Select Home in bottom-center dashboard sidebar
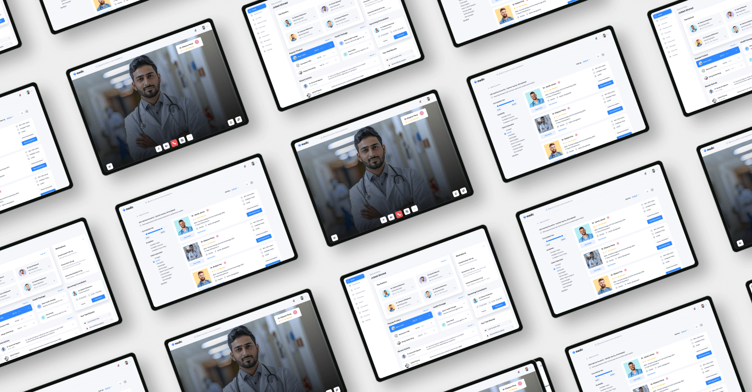This screenshot has height=392, width=752. pyautogui.click(x=355, y=280)
